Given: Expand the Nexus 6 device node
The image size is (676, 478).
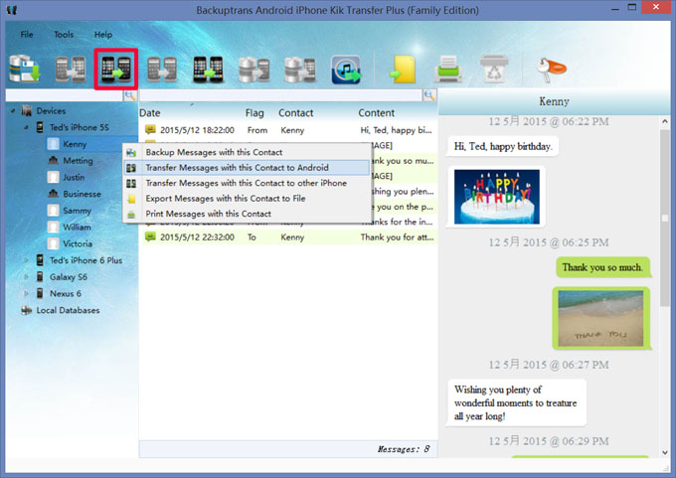Looking at the screenshot, I should coord(26,293).
